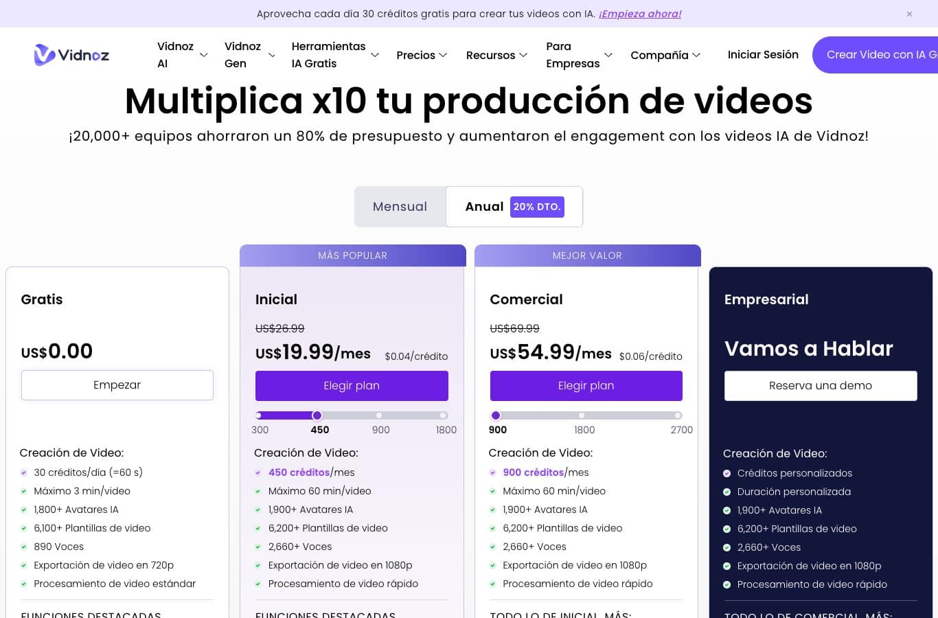The image size is (938, 618).
Task: Click Inicial checkmark beside 6,200+ Plantillas
Action: [258, 528]
